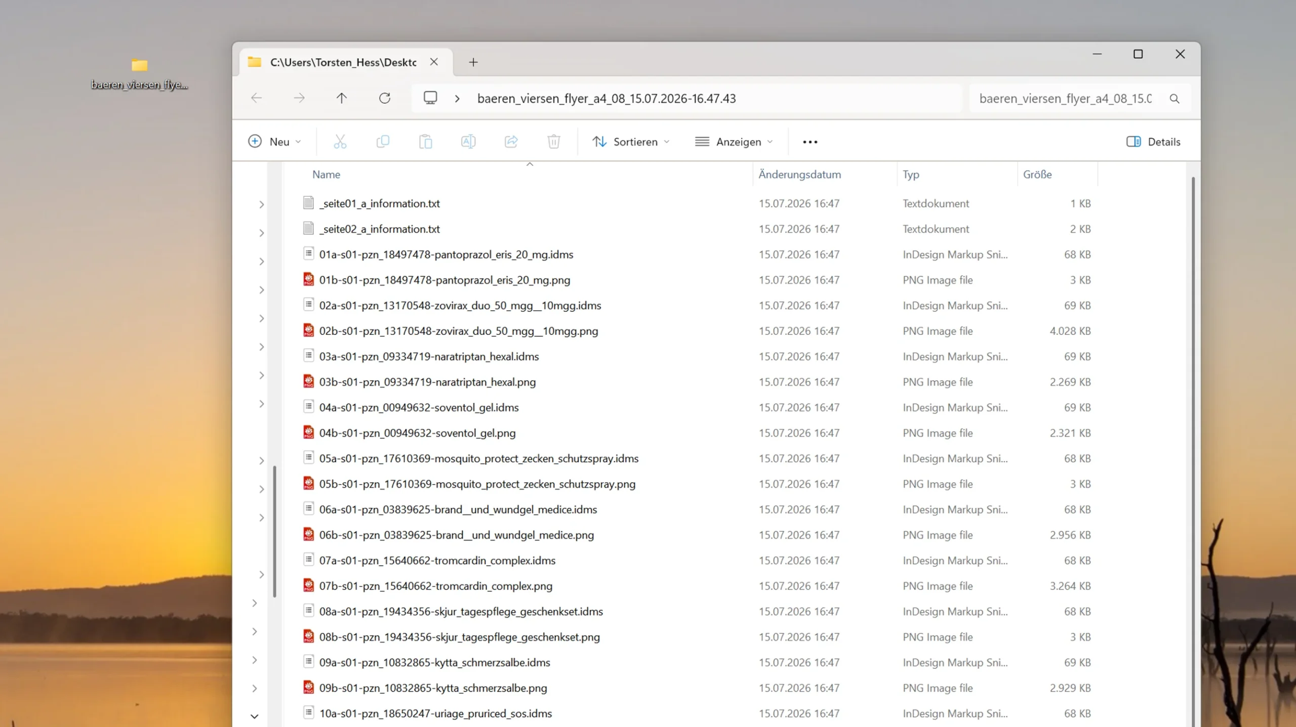This screenshot has height=727, width=1296.
Task: Click the address bar folder path
Action: click(606, 98)
